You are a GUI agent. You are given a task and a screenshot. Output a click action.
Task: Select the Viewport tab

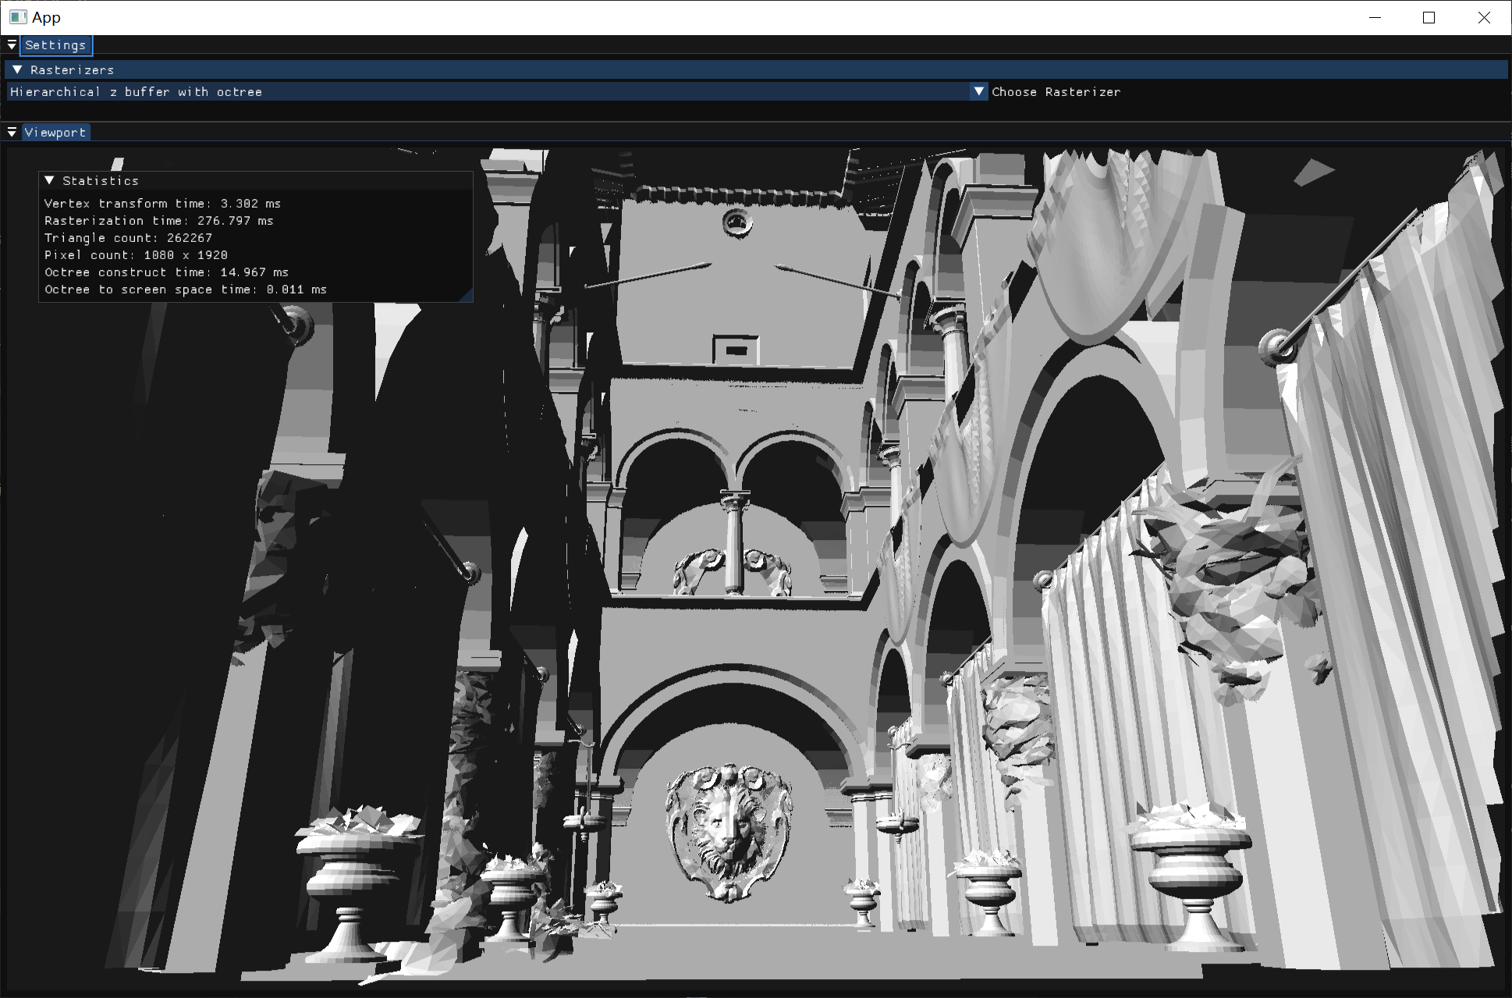55,133
